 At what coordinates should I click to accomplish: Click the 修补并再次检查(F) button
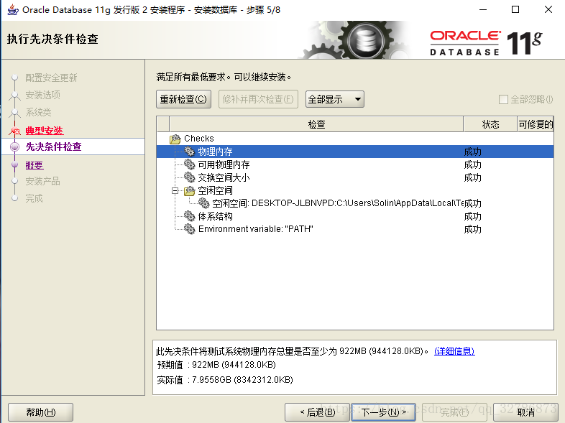point(258,99)
